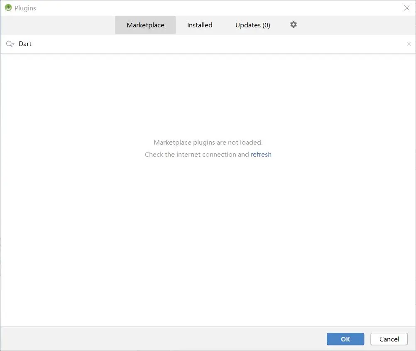416x351 pixels.
Task: Click empty footer area left of OK
Action: coord(163,339)
